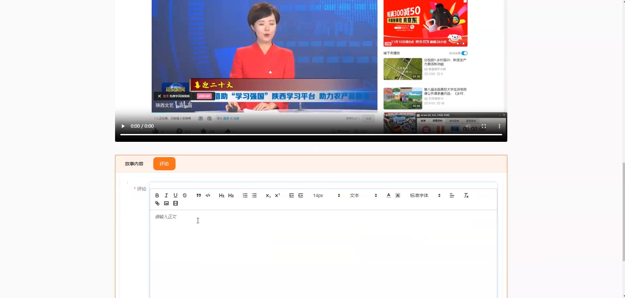625x298 pixels.
Task: Apply Heading 2 style
Action: point(231,195)
